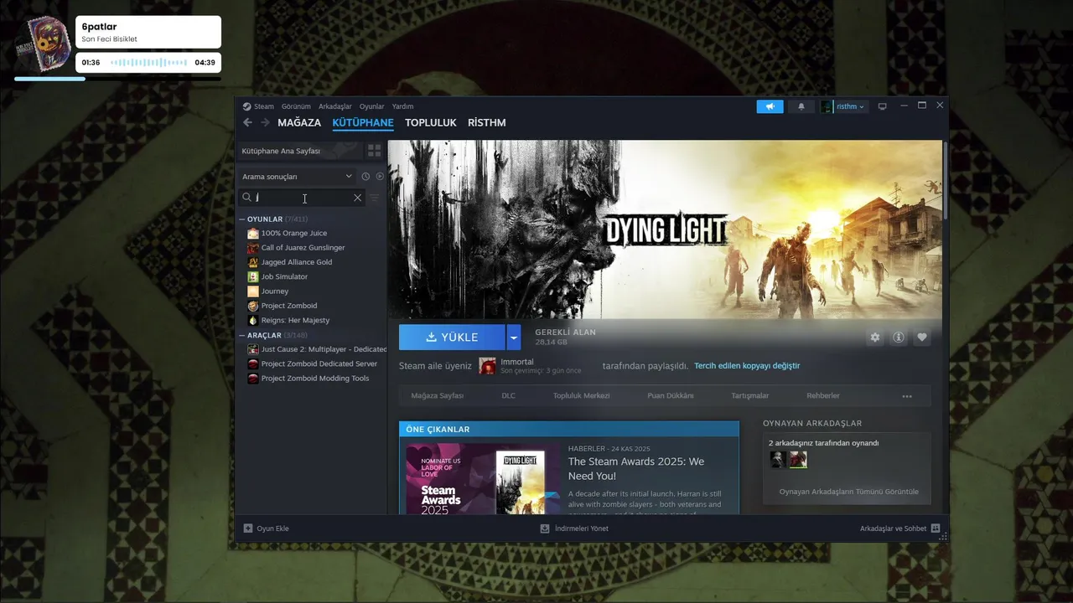Click the risthm profile avatar

827,106
